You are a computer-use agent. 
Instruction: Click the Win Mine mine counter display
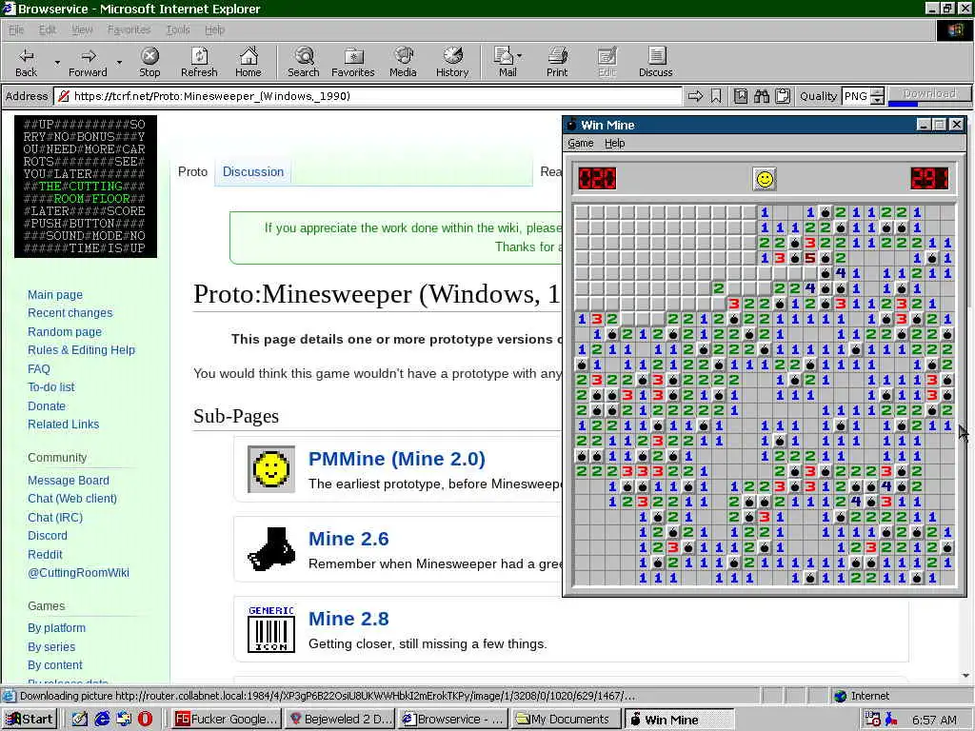point(598,178)
